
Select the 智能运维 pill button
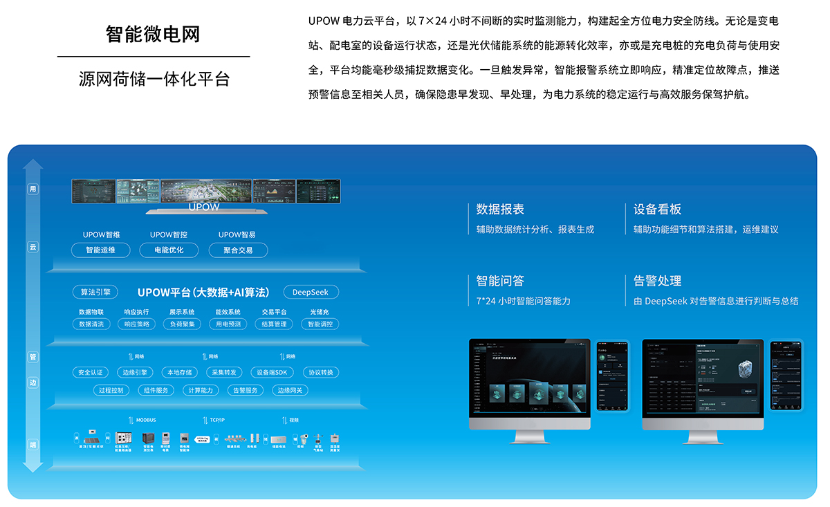click(x=100, y=250)
